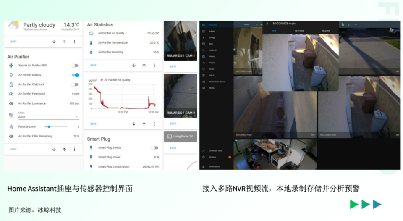This screenshot has height=221, width=403.
Task: Click the Air Purifier Fan Speed gauge icon
Action: click(11, 94)
